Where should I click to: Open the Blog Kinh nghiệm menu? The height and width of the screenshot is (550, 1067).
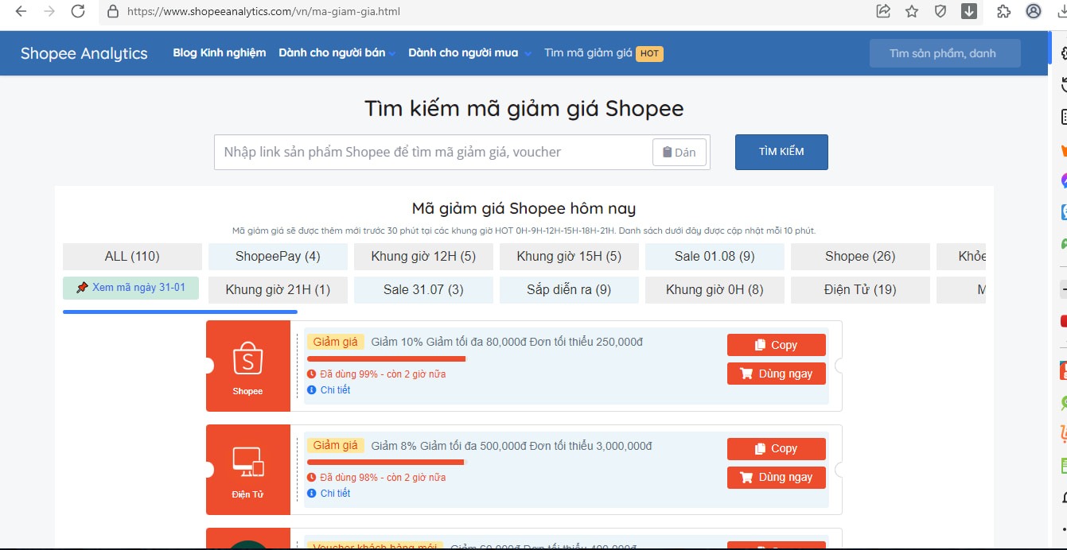[x=220, y=53]
